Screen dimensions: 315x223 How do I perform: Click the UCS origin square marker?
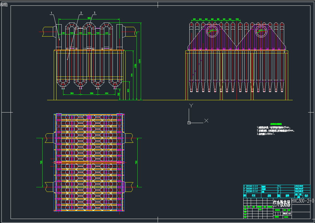tap(189, 123)
